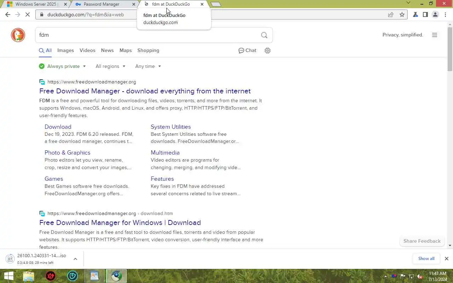Click the active browser taskbar icon

[116, 276]
